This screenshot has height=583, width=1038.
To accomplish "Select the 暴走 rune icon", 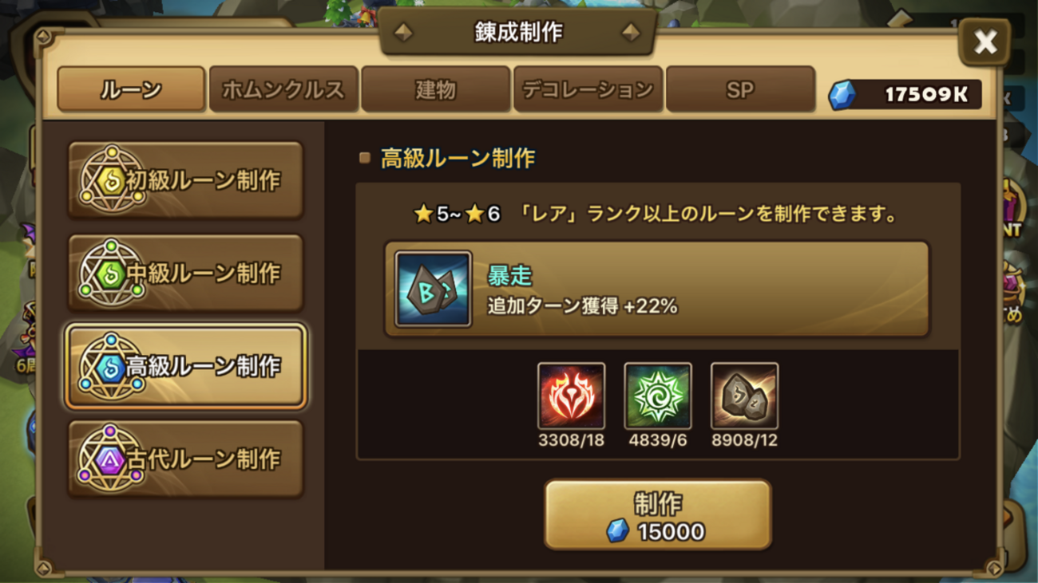I will (x=433, y=289).
